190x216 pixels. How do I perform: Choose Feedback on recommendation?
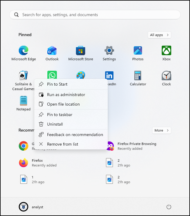coord(71,135)
